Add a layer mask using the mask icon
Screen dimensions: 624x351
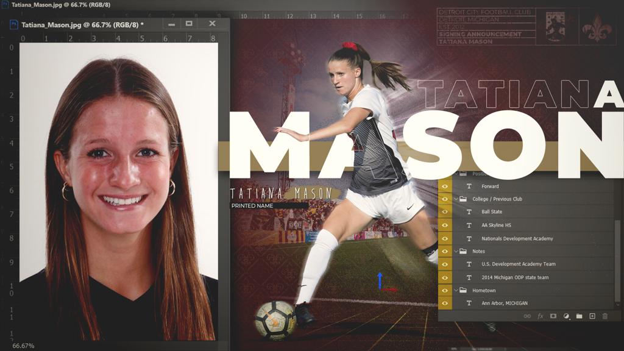click(553, 316)
